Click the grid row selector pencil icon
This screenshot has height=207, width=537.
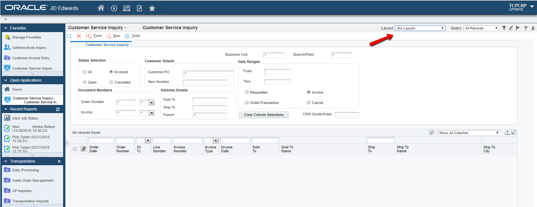84,149
